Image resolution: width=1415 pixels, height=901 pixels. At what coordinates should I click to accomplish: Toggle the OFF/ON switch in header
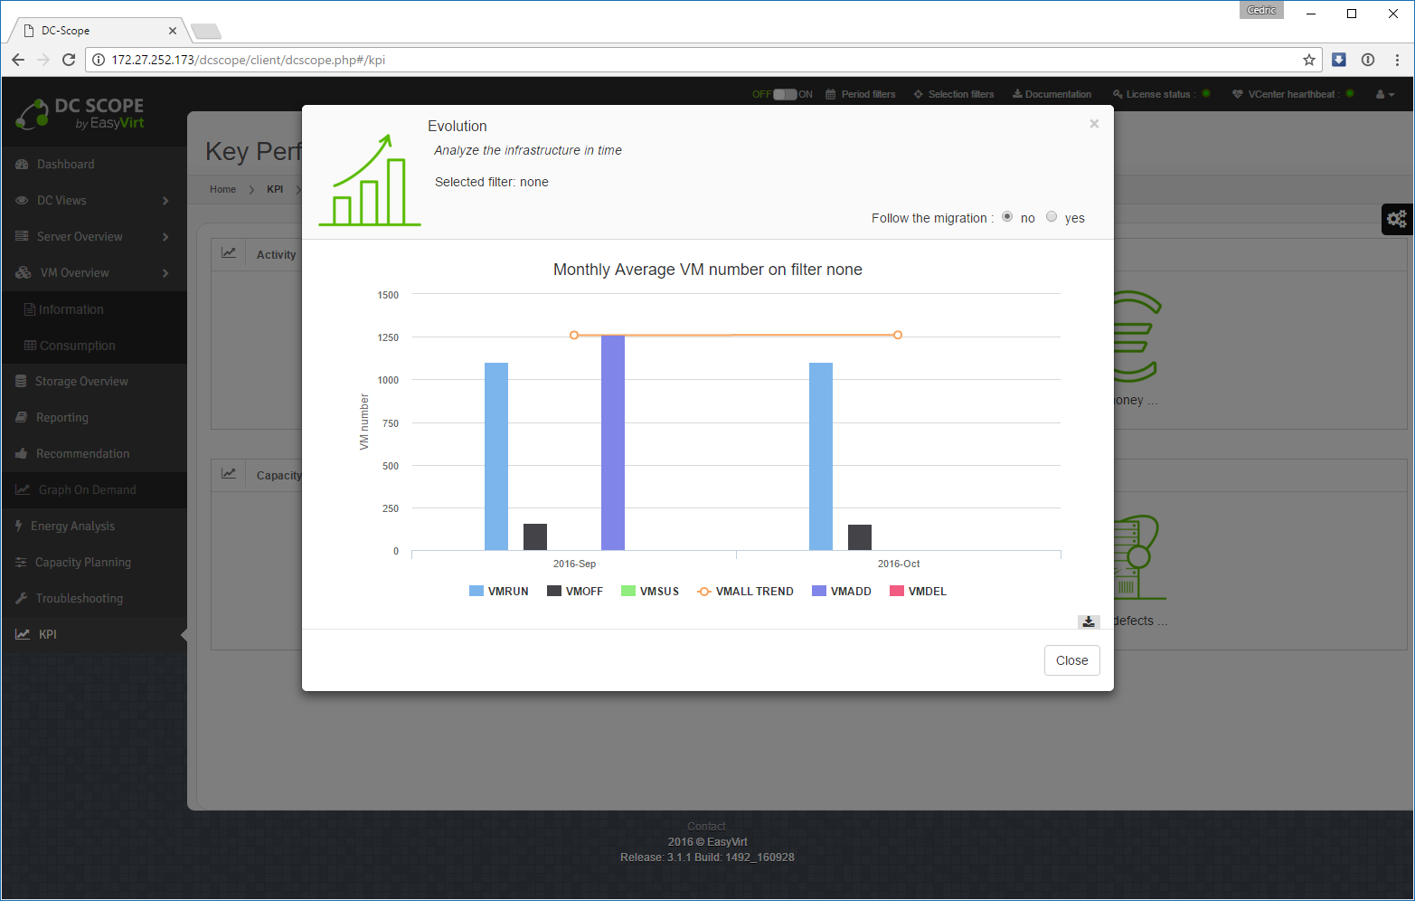784,94
